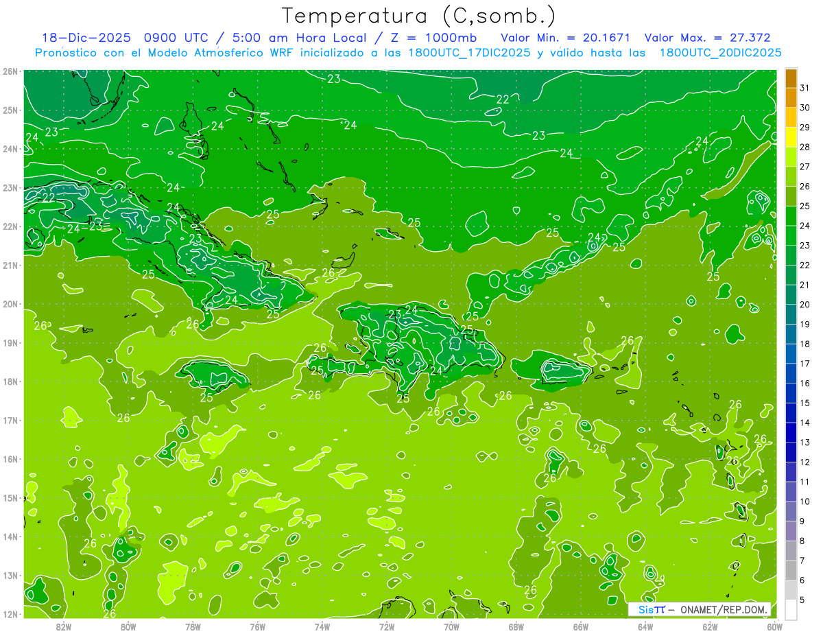Click the '60W' longitude axis label
The image size is (823, 636).
pos(774,626)
